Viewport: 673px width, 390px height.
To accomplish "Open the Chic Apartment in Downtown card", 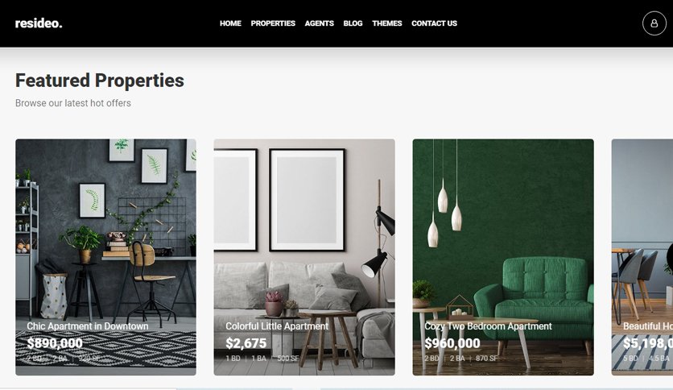I will [x=105, y=257].
